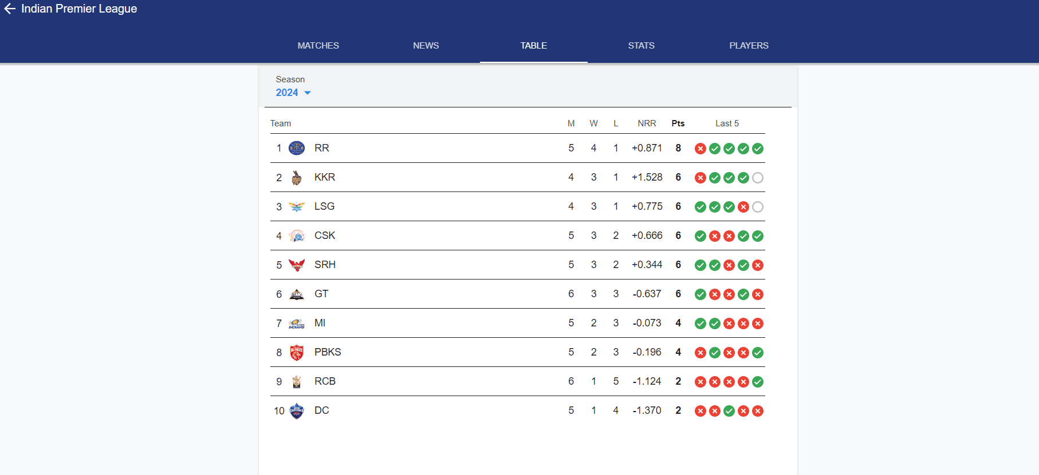Open the MI team name link

point(320,323)
